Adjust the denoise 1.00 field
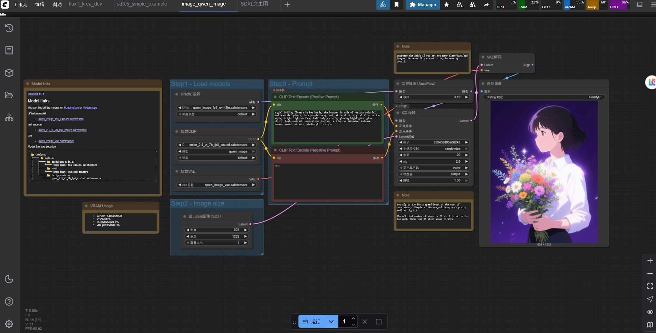Image resolution: width=656 pixels, height=333 pixels. 434,180
